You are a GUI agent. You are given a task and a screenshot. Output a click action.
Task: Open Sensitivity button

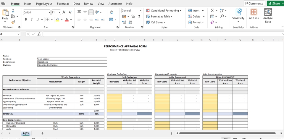[238, 16]
